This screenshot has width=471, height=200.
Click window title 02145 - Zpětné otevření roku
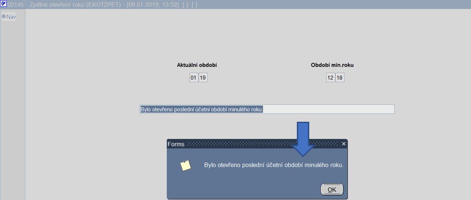click(x=102, y=5)
